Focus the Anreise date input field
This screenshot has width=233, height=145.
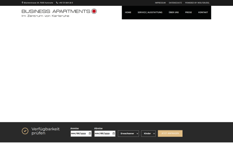(81, 134)
